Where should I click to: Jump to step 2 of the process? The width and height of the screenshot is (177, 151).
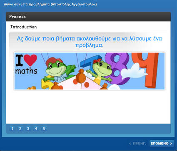[x=20, y=129]
